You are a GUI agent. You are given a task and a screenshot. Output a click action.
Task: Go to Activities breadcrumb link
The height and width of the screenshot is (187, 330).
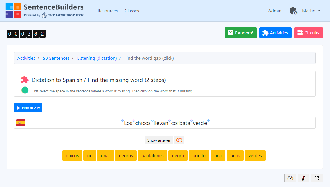pyautogui.click(x=26, y=58)
